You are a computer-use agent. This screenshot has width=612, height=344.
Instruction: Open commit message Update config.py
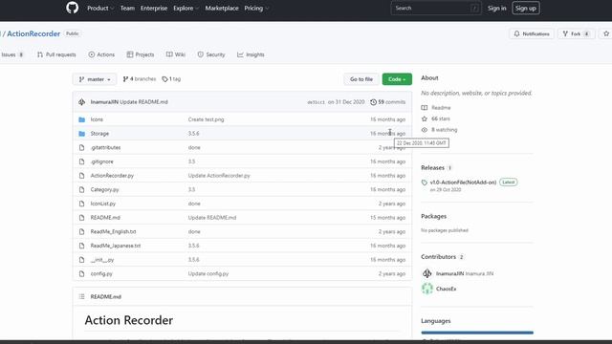[x=208, y=274]
